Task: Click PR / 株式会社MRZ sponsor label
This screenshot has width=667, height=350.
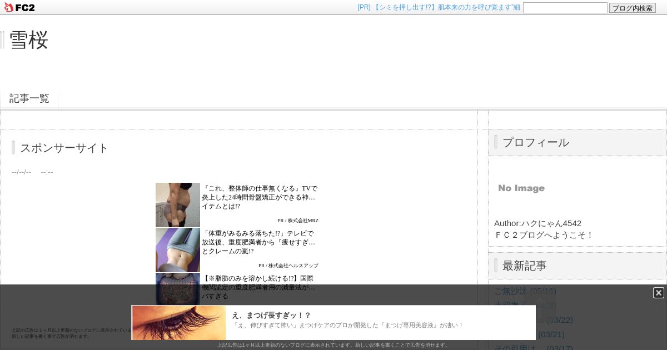Action: (298, 221)
